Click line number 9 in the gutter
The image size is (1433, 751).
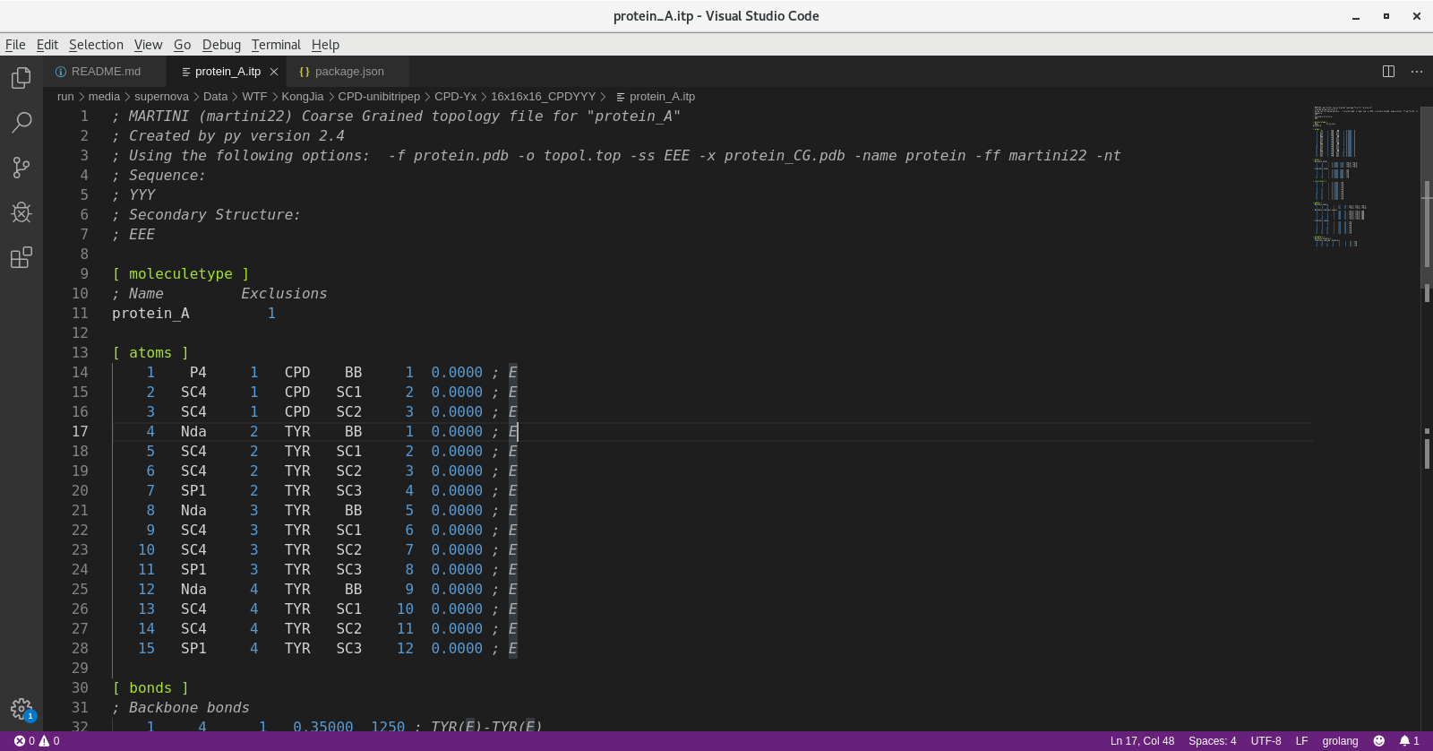click(84, 274)
